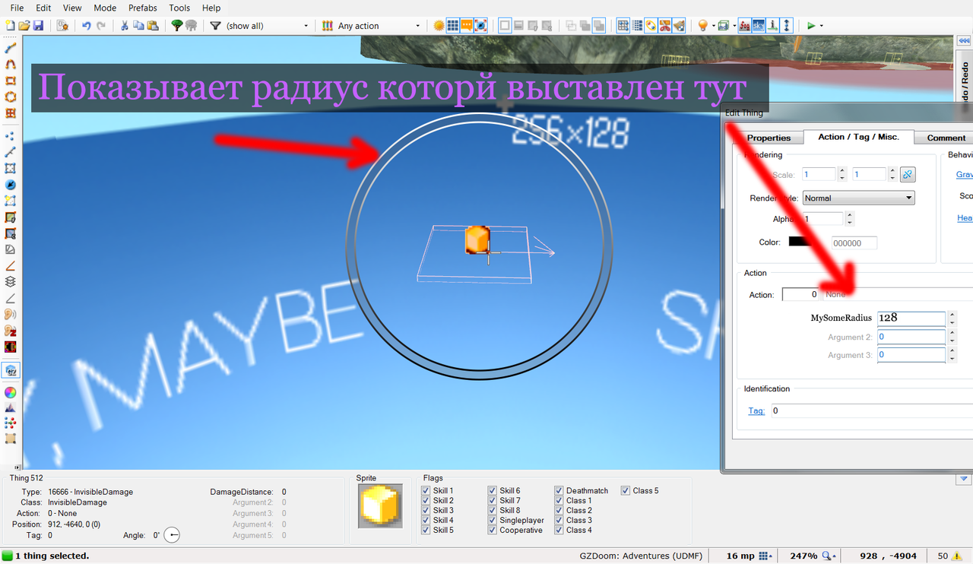Viewport: 973px width, 564px height.
Task: Toggle the Deathmatch flag checkbox
Action: click(559, 491)
